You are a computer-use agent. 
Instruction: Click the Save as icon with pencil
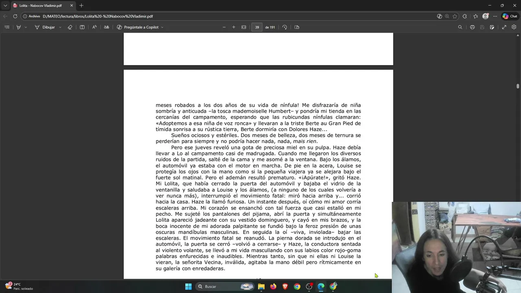[x=492, y=27]
